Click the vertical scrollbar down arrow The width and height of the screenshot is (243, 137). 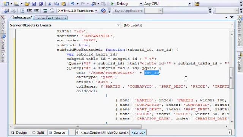232,122
